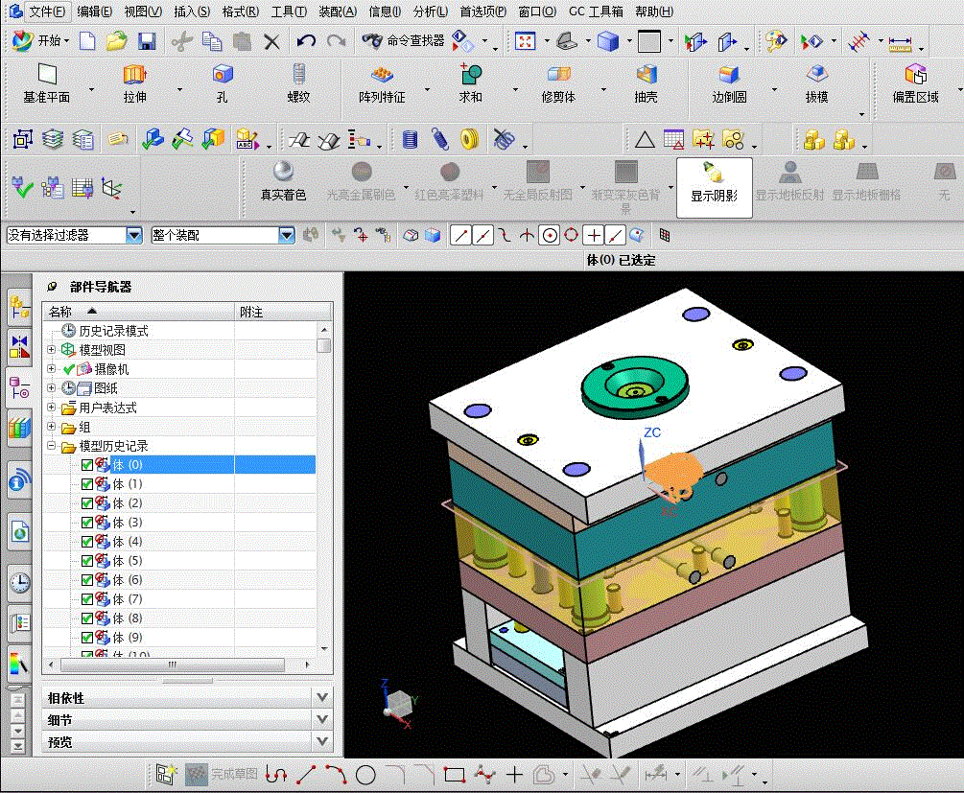Select the 抽壳 (Shell) tool icon
This screenshot has height=793, width=964.
(647, 75)
